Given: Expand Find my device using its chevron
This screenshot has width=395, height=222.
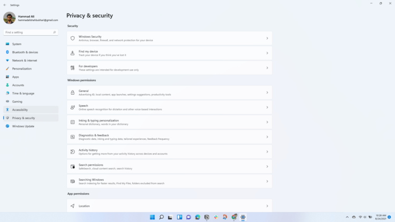Looking at the screenshot, I should pos(267,53).
